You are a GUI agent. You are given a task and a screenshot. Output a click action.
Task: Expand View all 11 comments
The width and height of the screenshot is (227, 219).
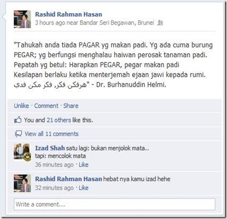[52, 134]
